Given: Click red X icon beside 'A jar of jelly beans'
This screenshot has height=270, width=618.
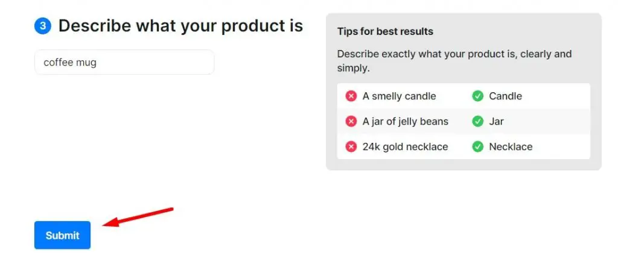Looking at the screenshot, I should 351,121.
